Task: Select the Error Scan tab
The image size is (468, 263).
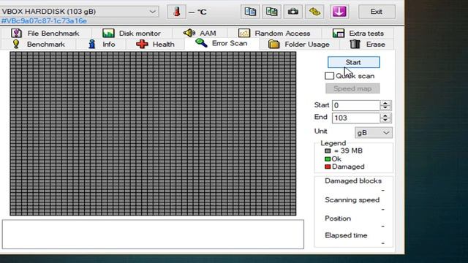Action: pyautogui.click(x=222, y=44)
